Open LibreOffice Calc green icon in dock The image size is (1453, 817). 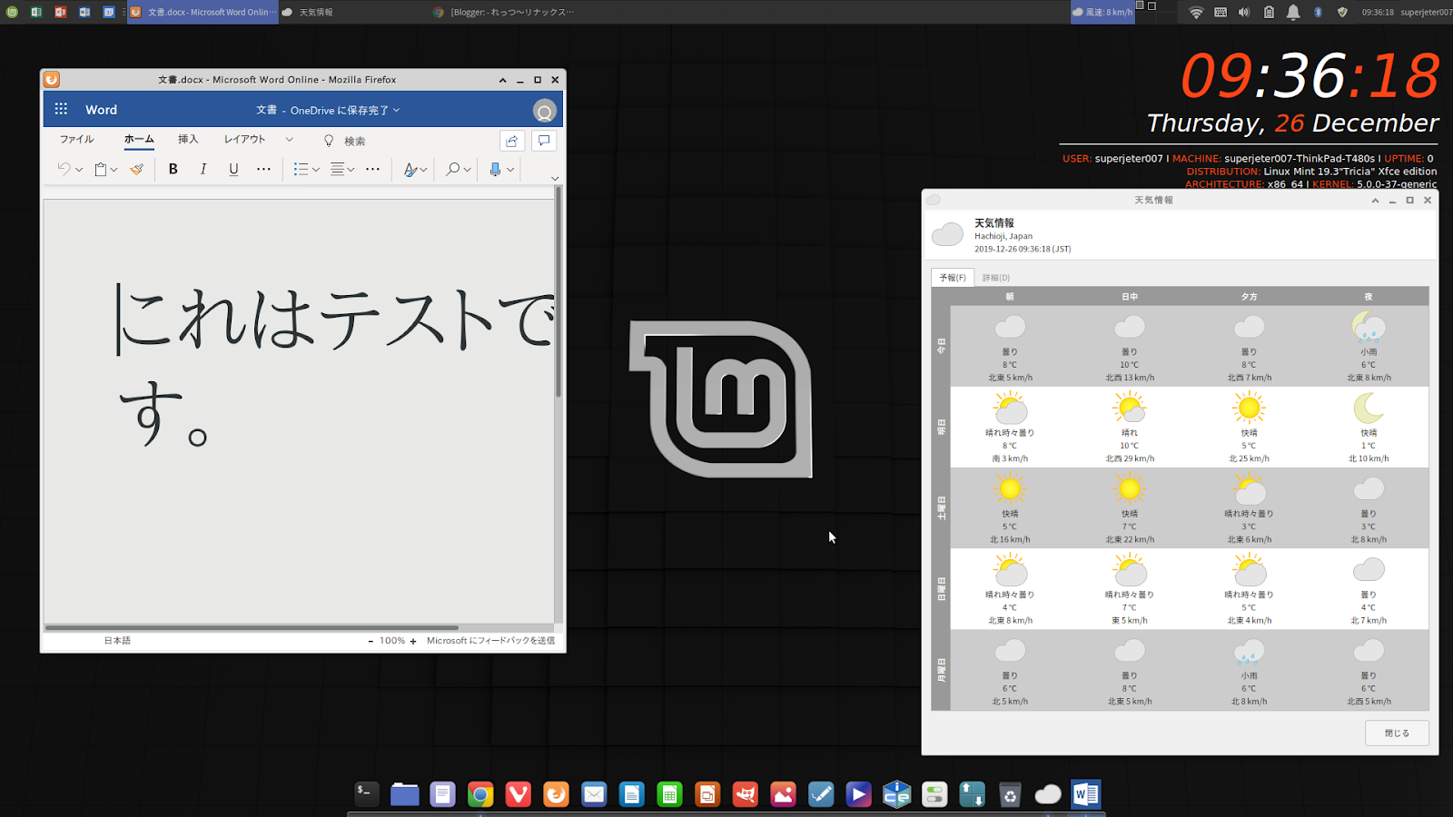[669, 795]
